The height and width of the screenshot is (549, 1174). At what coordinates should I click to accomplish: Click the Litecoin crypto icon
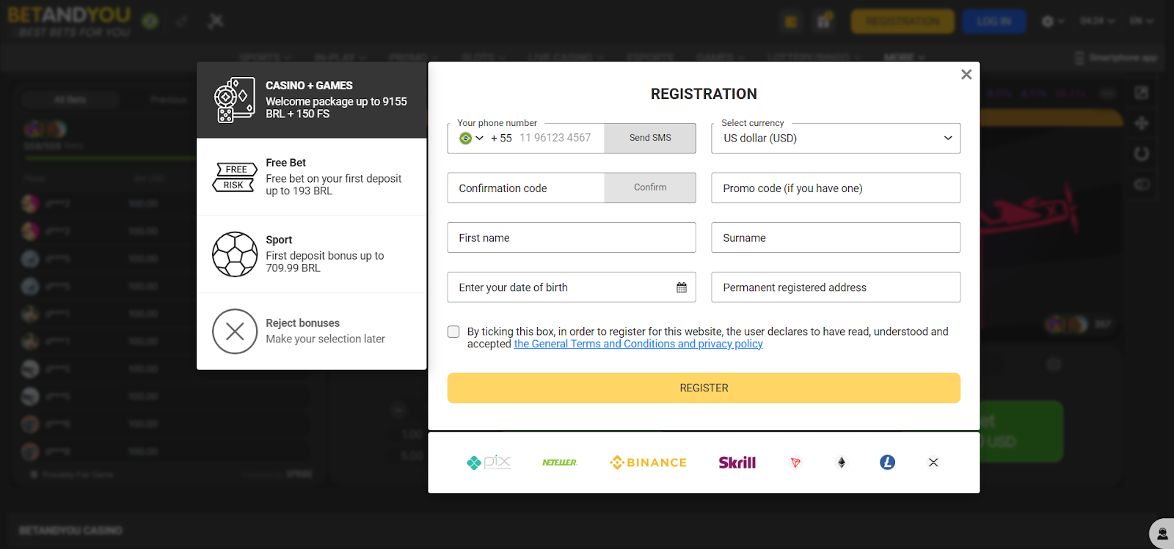point(888,463)
